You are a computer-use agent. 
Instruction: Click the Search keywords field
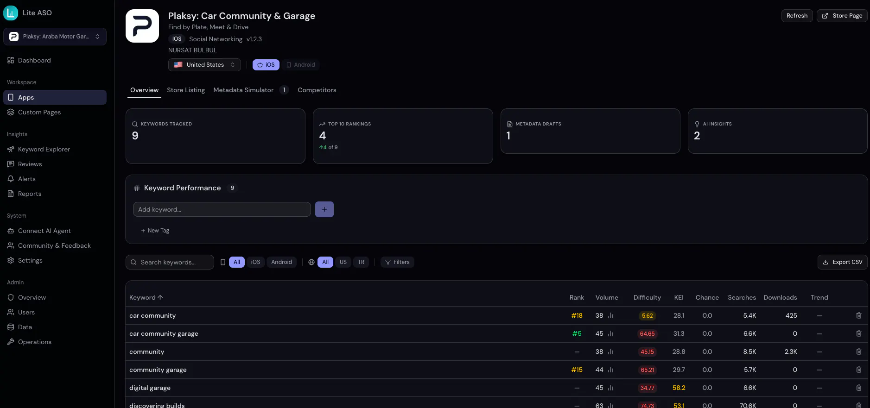170,262
